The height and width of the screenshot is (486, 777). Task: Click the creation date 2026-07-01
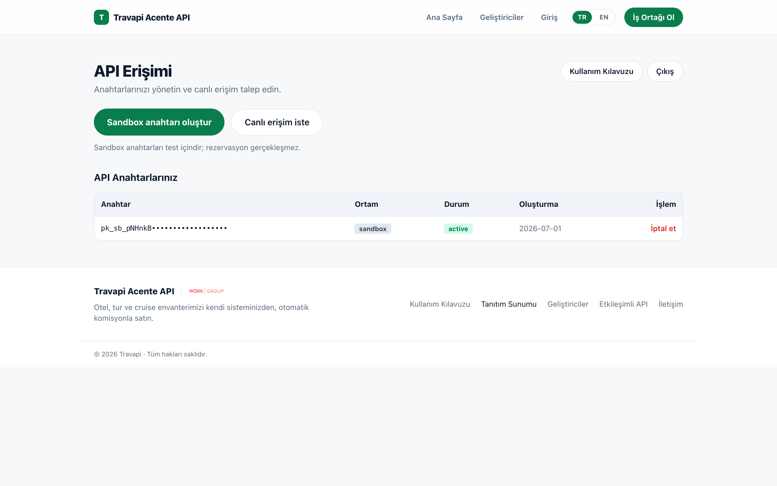point(540,228)
